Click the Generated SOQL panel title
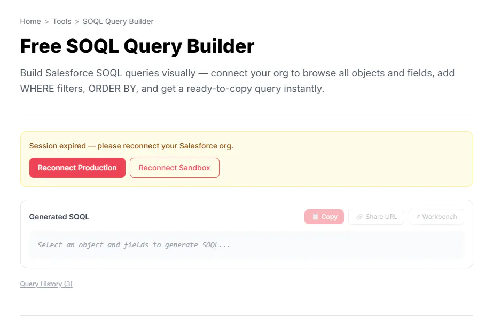Viewport: 493px width, 330px height. click(x=59, y=217)
